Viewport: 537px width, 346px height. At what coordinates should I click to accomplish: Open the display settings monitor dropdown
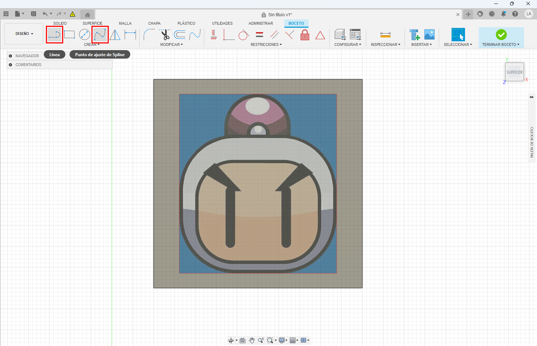(x=283, y=340)
